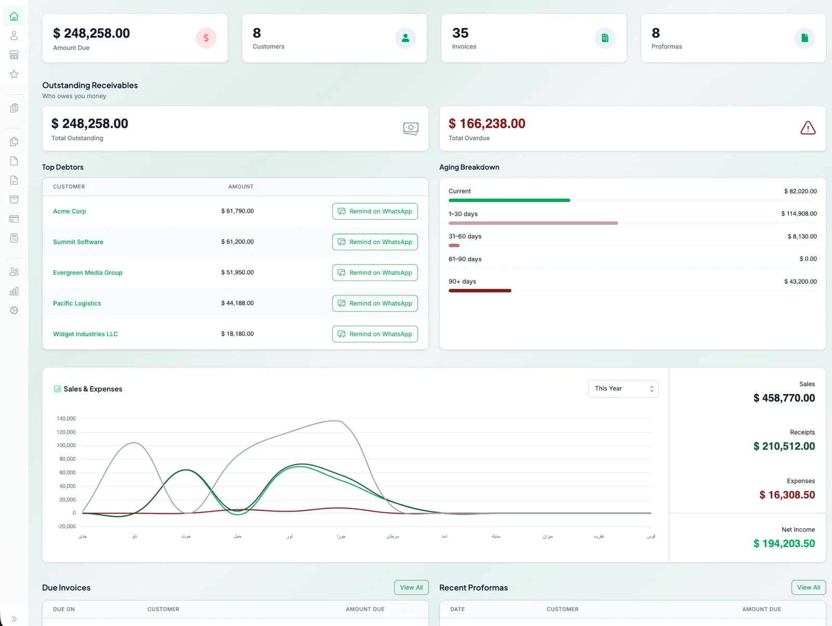Click the 90+ days dark red bar

(479, 291)
